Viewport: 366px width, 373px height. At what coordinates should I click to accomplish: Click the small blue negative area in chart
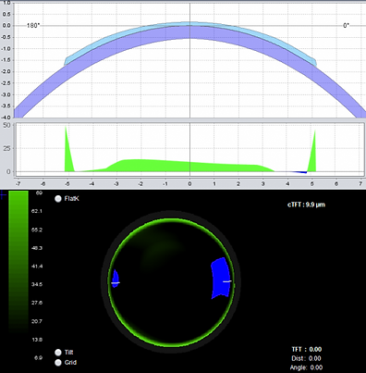(299, 172)
